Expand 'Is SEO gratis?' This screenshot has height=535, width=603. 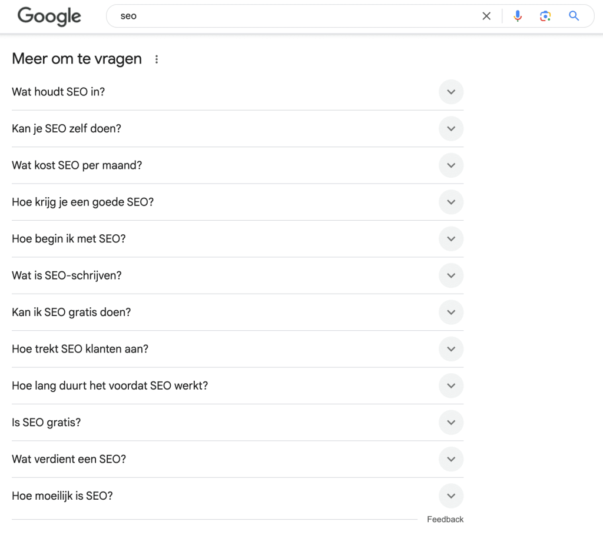point(450,422)
